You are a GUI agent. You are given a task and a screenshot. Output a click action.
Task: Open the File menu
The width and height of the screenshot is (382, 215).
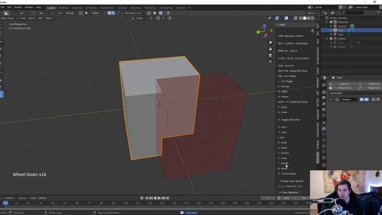tap(2, 7)
